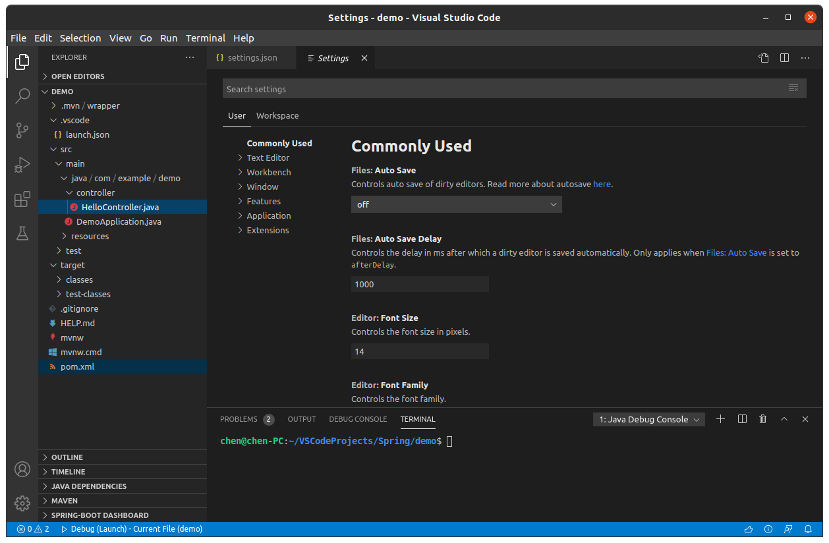Open the Source Control view
829x543 pixels.
tap(22, 130)
